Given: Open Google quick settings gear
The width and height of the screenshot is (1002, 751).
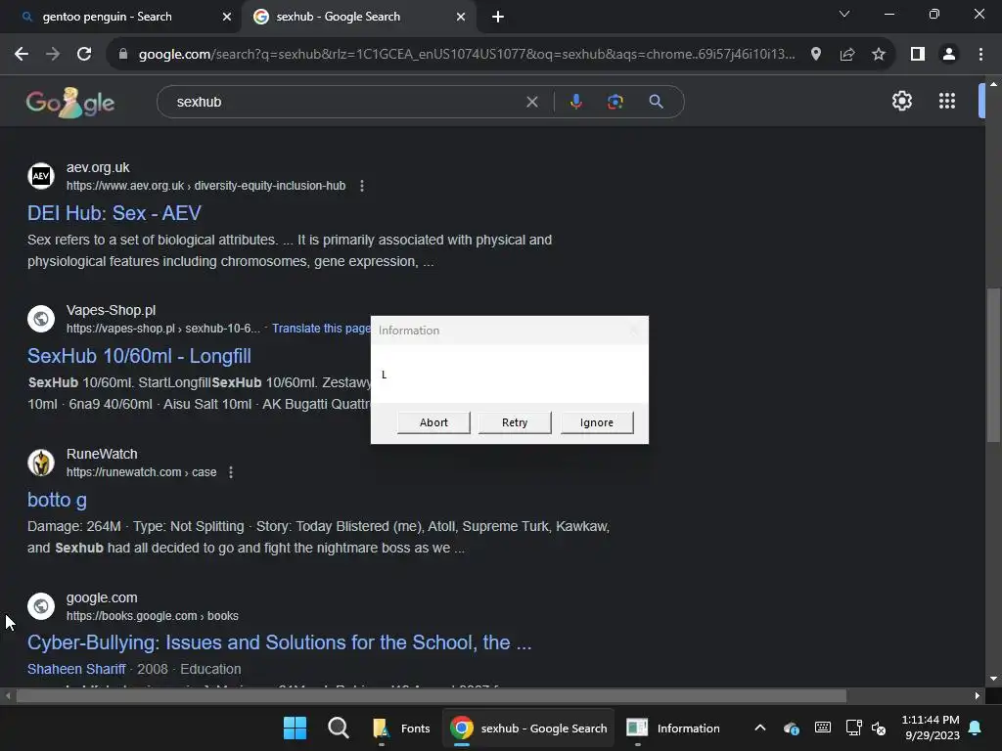Looking at the screenshot, I should coord(901,101).
